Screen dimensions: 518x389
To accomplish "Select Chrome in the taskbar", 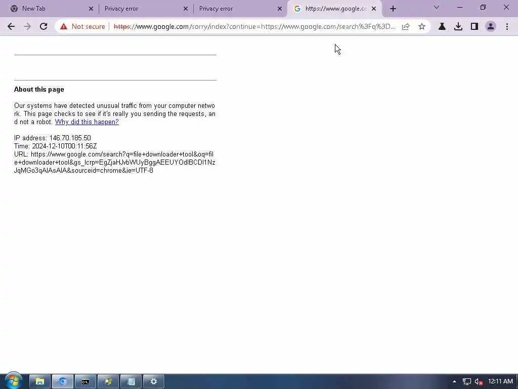I will [62, 382].
